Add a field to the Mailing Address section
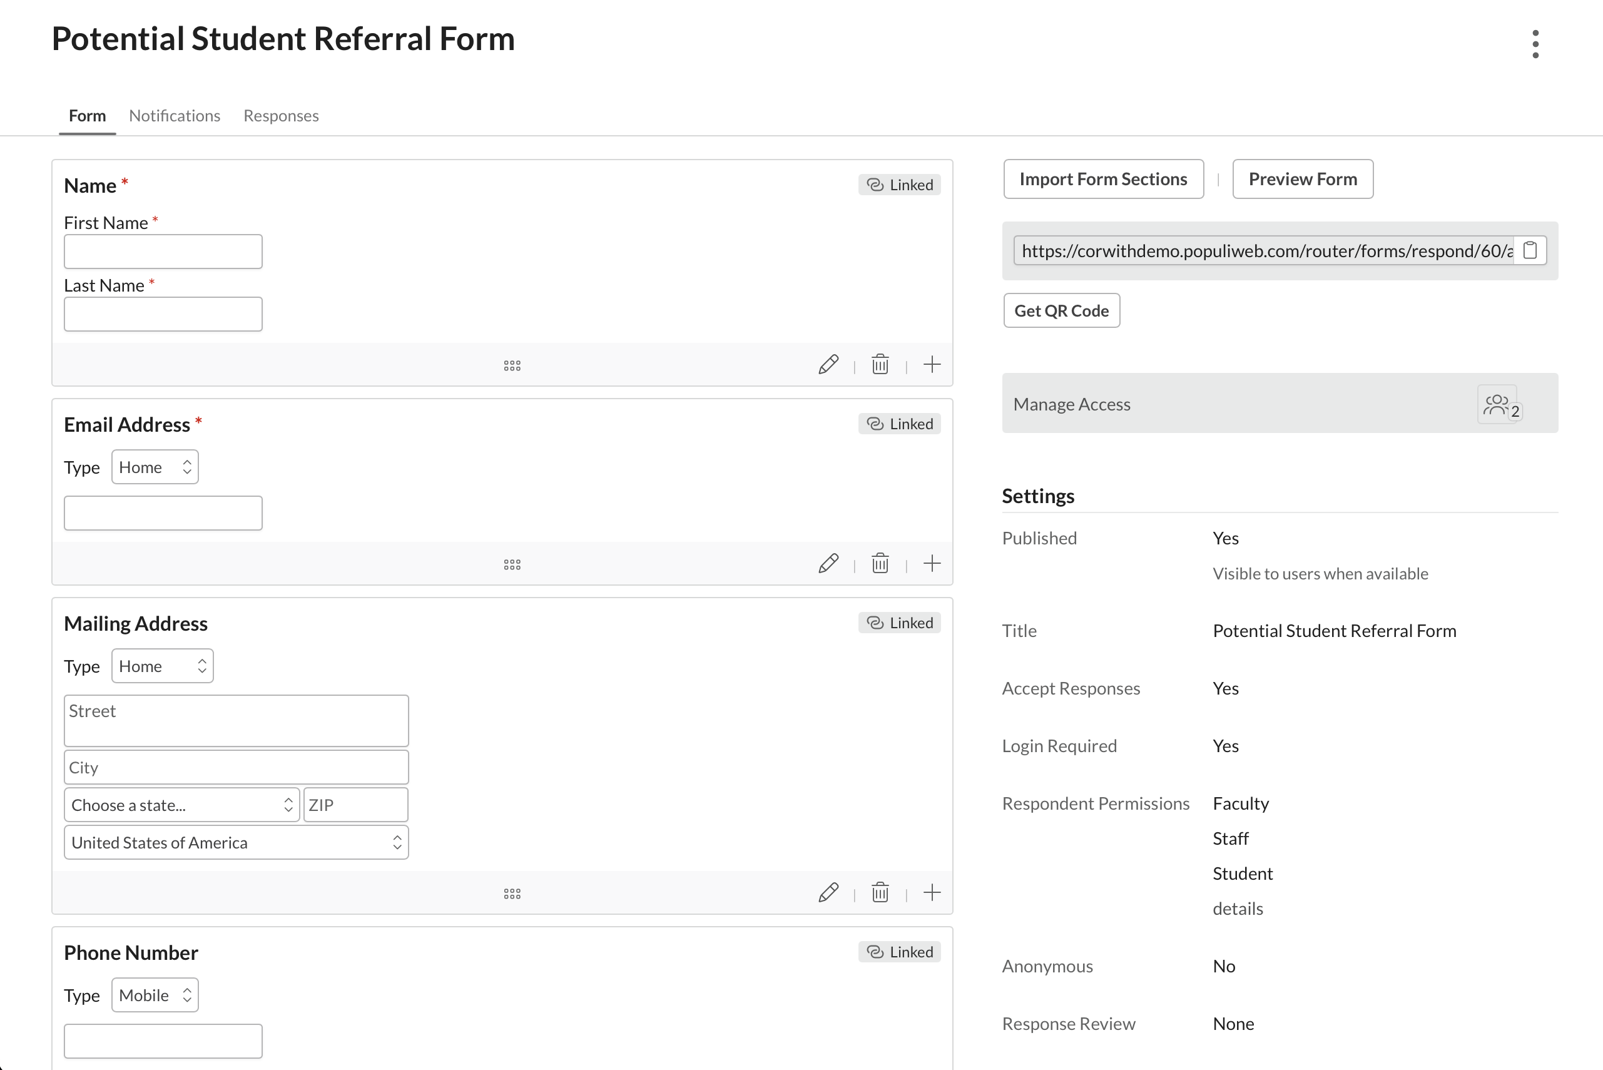Viewport: 1603px width, 1070px height. (x=932, y=892)
